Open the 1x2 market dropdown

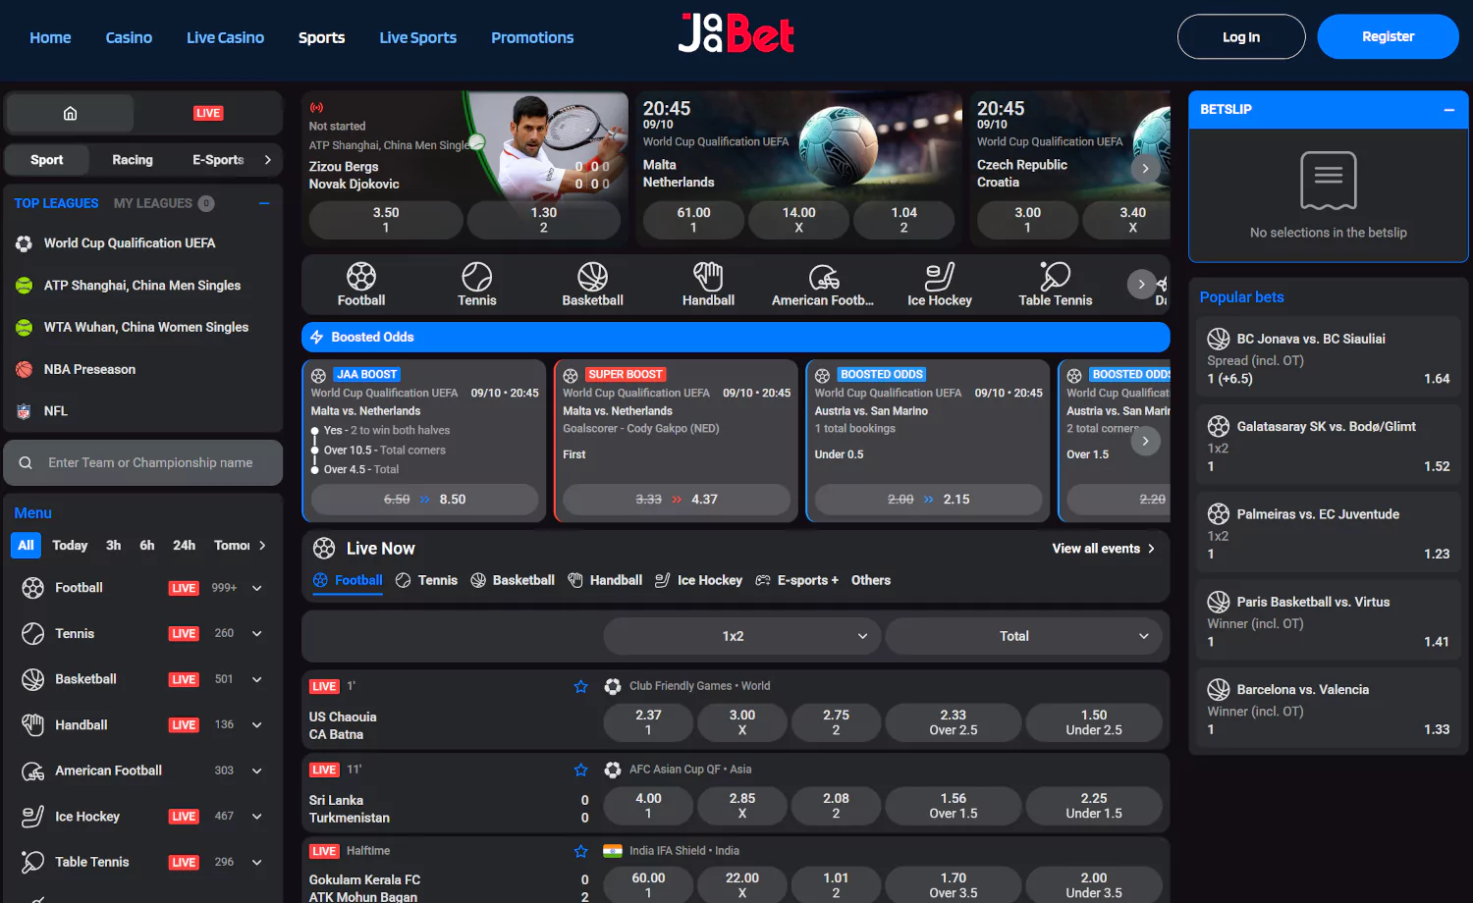pyautogui.click(x=741, y=636)
